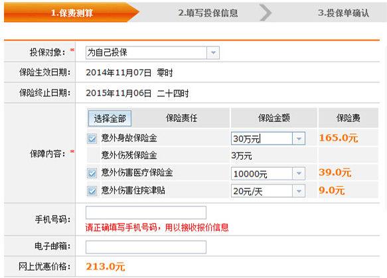
Task: Toggle the 意外身故保险金 checkbox
Action: click(x=92, y=139)
